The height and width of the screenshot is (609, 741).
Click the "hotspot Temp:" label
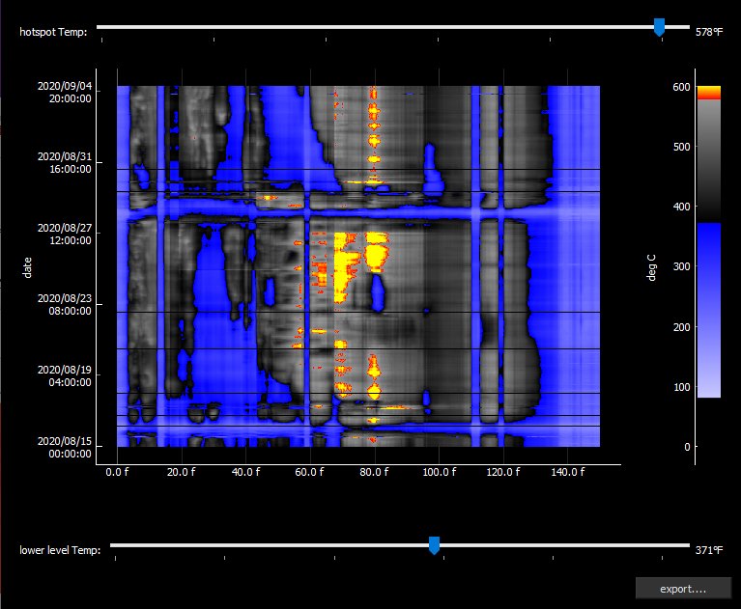[53, 32]
